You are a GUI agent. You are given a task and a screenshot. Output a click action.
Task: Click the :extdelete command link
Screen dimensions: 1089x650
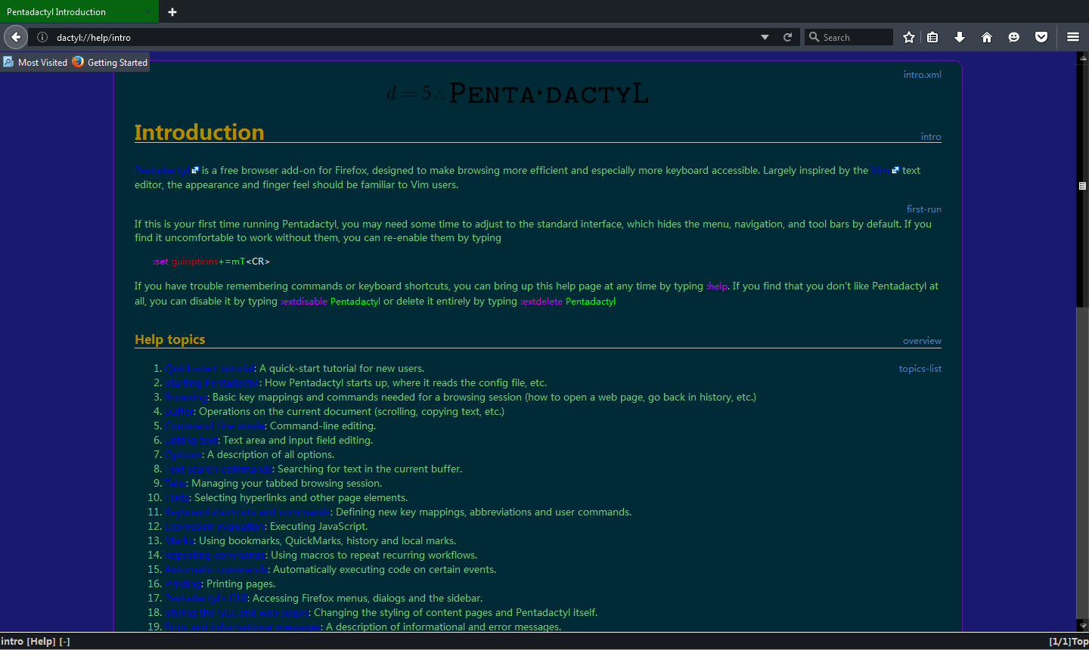pos(541,302)
